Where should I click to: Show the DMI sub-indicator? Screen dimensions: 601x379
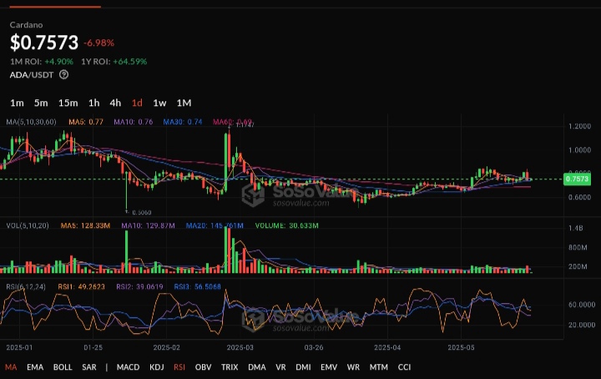click(303, 367)
